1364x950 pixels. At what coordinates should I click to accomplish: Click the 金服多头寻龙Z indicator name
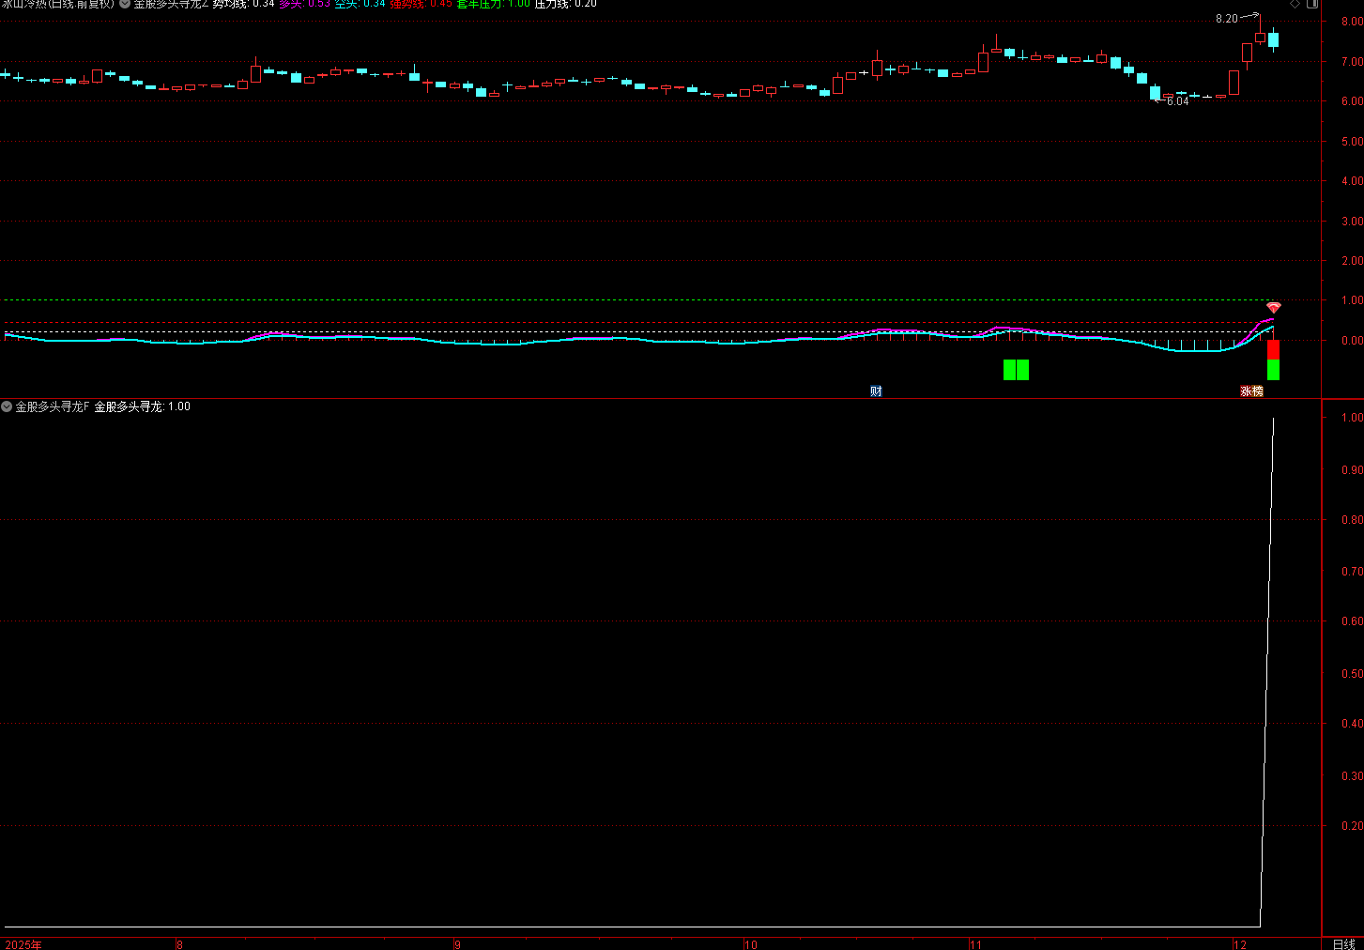click(x=170, y=4)
